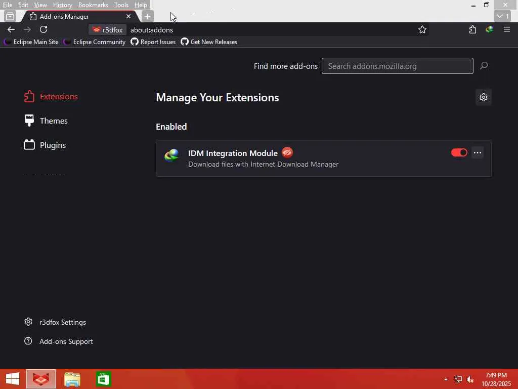Select the Plugins category
Screen dimensions: 518x389
click(x=45, y=145)
